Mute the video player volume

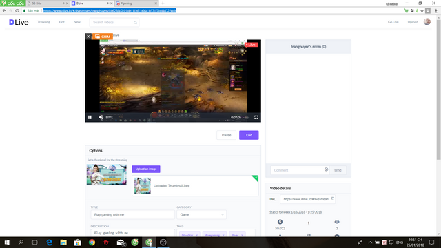point(101,117)
